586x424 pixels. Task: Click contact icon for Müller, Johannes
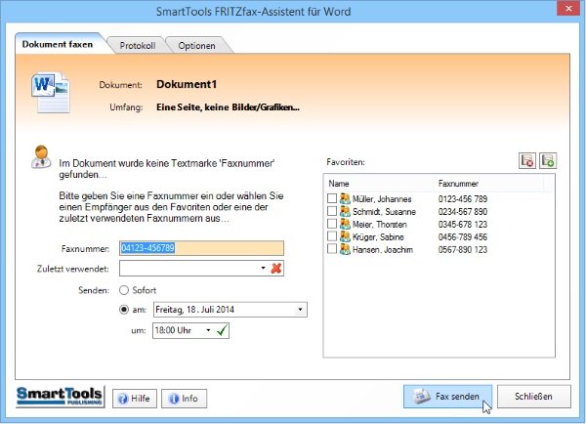click(x=345, y=198)
